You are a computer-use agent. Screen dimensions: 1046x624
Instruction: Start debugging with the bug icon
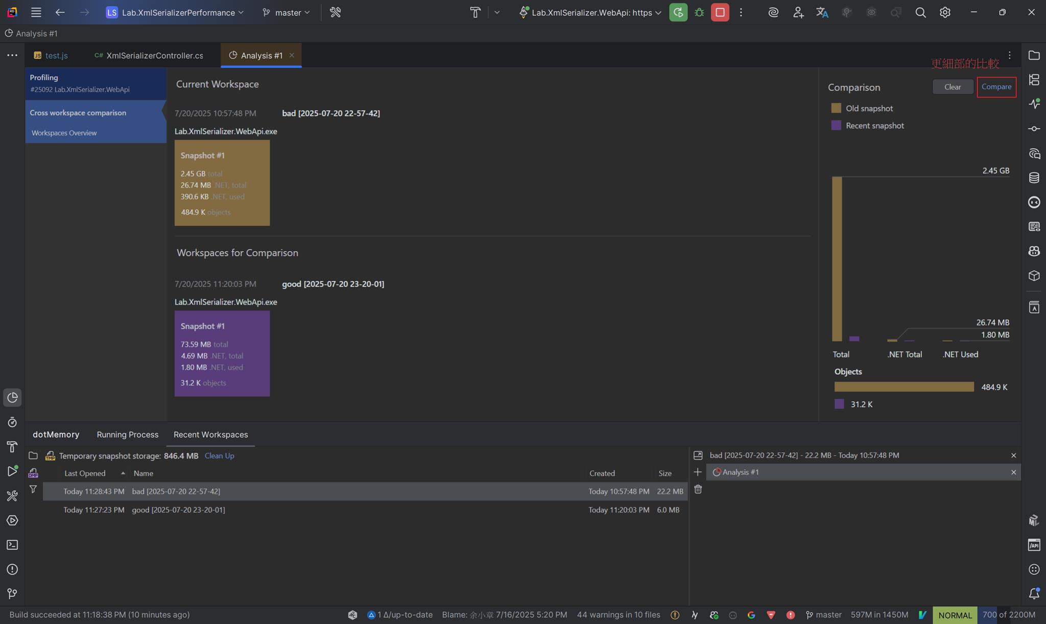pos(699,12)
